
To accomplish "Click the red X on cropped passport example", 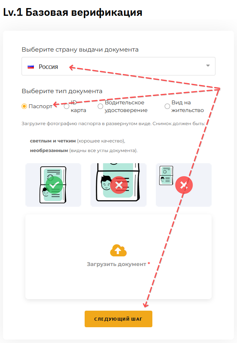I will pyautogui.click(x=119, y=185).
